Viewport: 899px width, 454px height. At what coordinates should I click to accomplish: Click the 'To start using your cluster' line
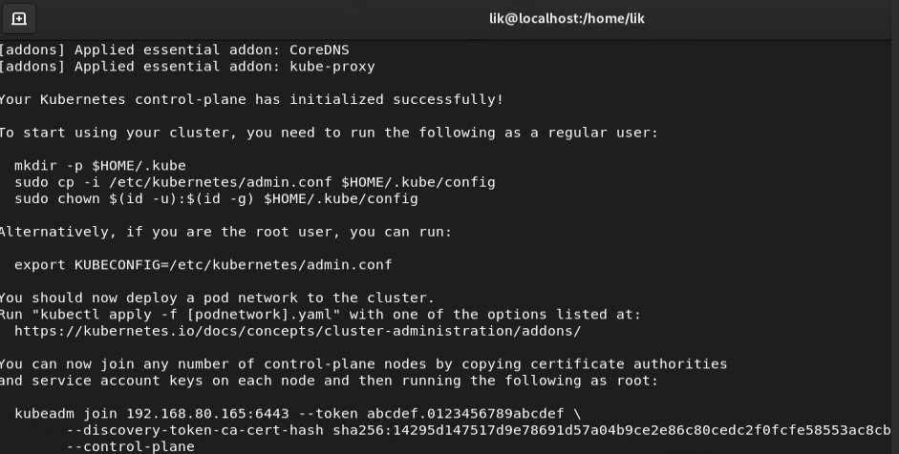(329, 133)
